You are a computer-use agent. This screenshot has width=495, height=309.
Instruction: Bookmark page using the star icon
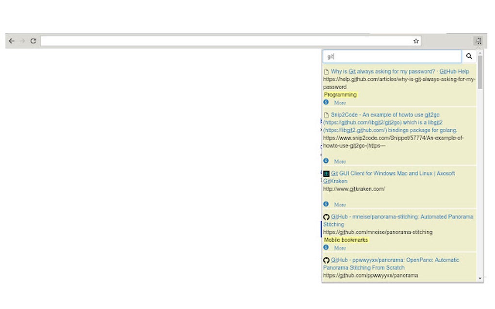coord(416,41)
